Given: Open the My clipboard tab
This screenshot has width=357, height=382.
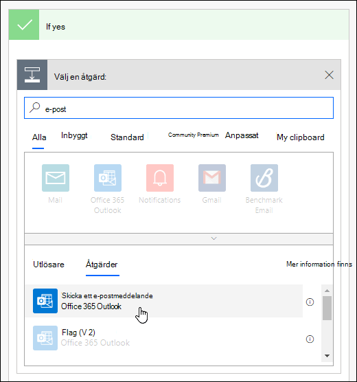Looking at the screenshot, I should pyautogui.click(x=301, y=137).
